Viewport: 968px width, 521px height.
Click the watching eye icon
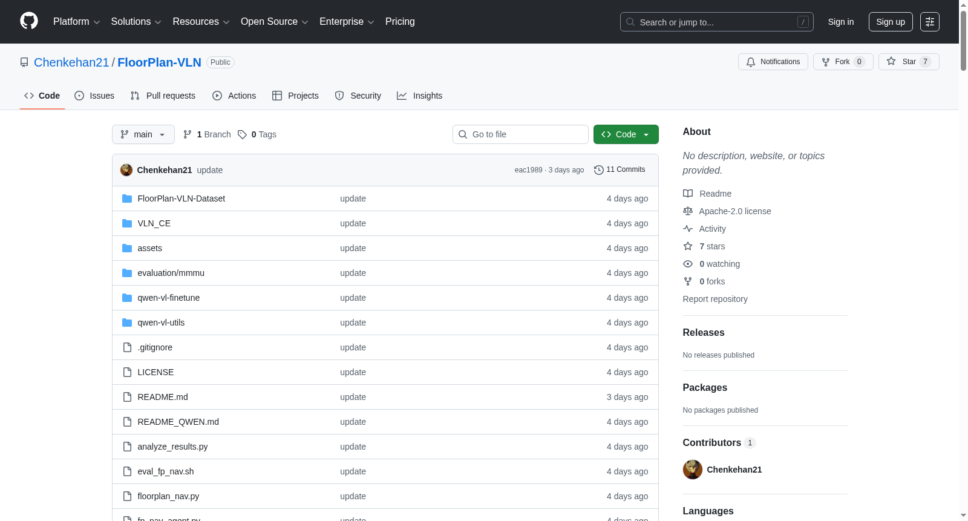pos(688,264)
